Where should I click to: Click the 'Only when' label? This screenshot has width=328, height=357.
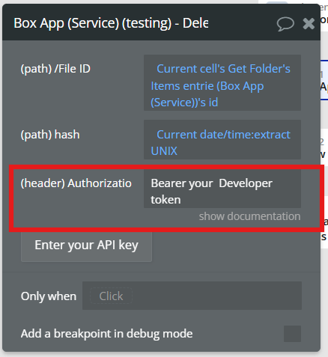tap(49, 296)
